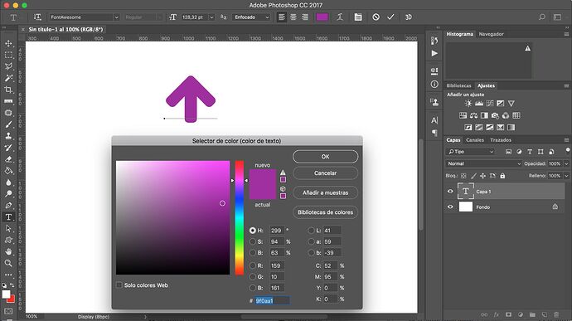Select the Clone Stamp tool
This screenshot has height=321, width=572.
coord(8,136)
